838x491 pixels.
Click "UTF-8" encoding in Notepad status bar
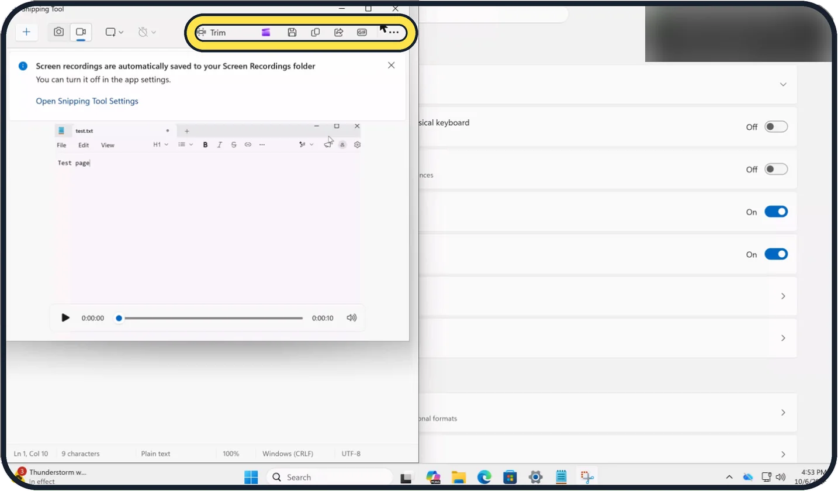click(x=351, y=454)
